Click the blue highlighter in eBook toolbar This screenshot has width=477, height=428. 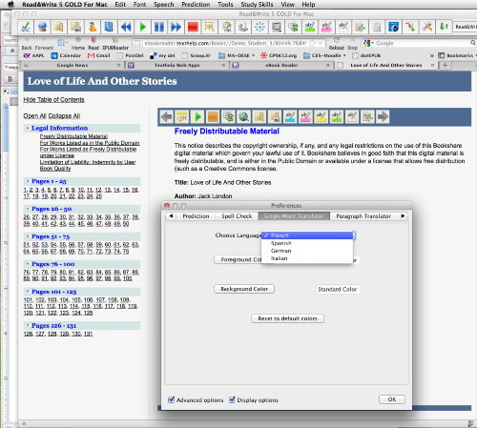click(290, 116)
